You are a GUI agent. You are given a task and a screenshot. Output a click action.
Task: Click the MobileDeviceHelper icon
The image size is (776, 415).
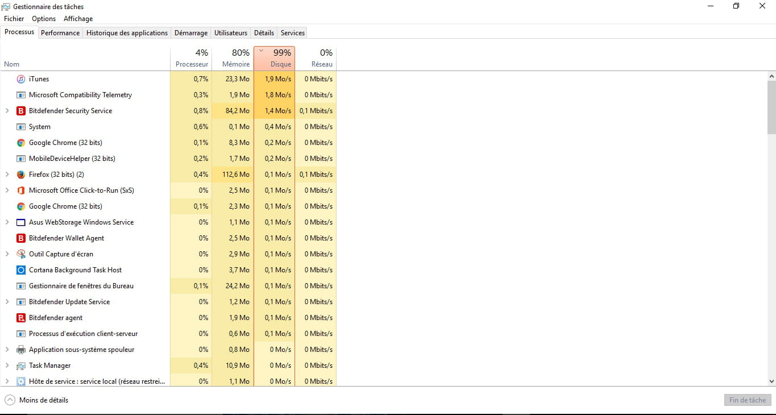pyautogui.click(x=21, y=159)
